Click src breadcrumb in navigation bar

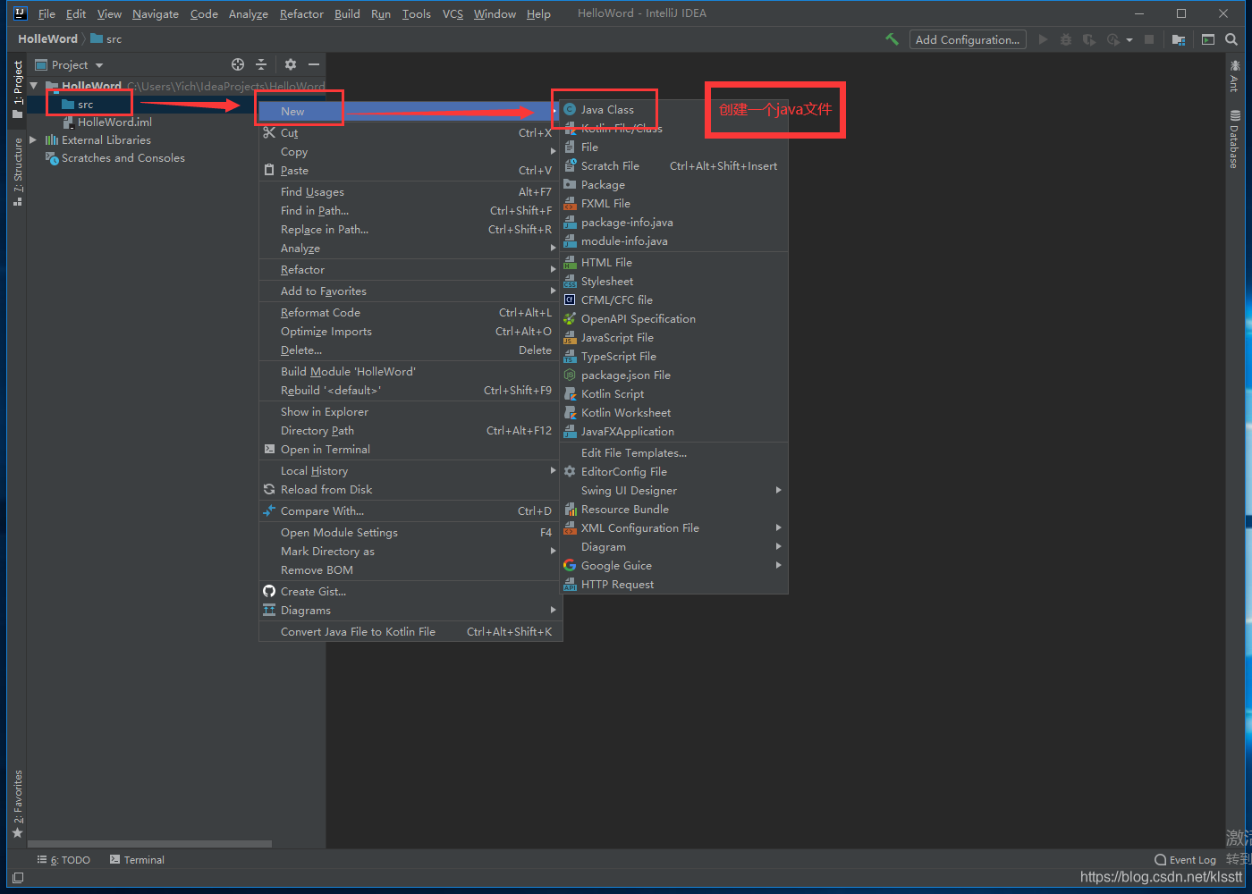point(106,38)
